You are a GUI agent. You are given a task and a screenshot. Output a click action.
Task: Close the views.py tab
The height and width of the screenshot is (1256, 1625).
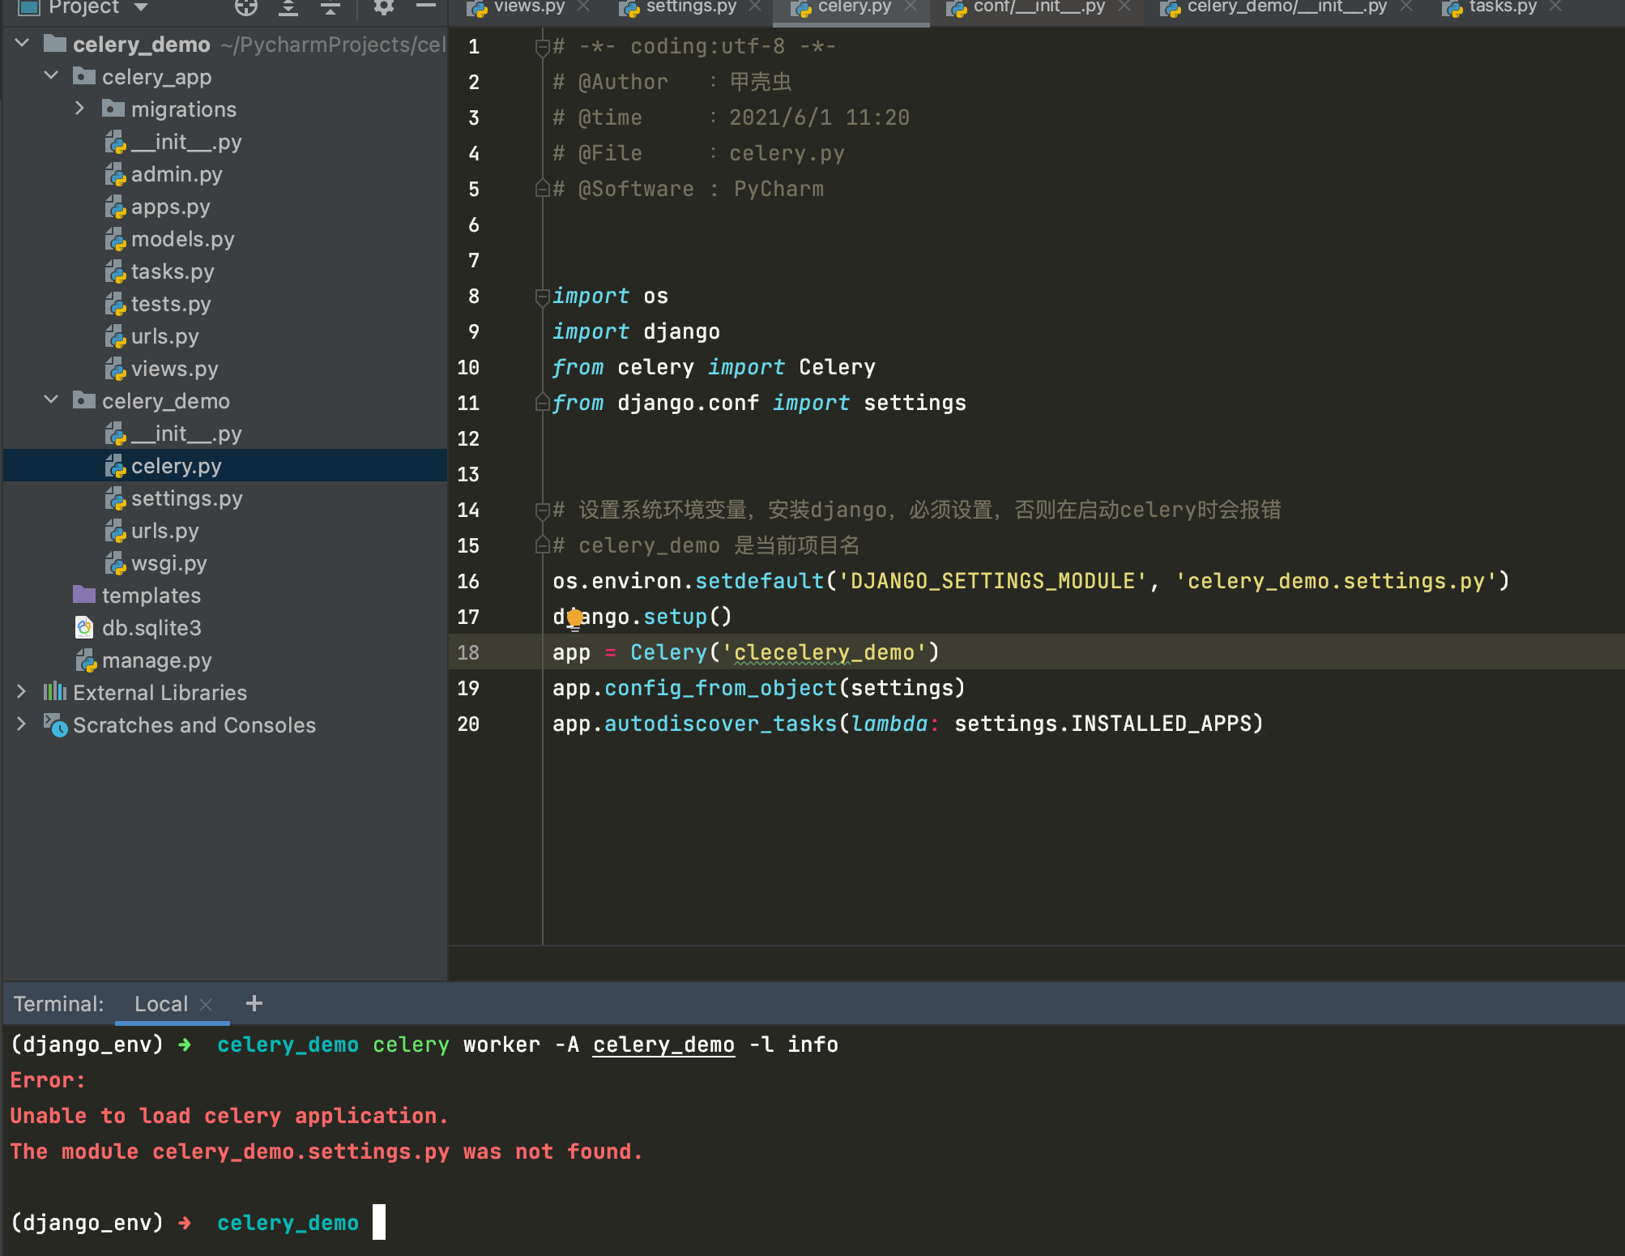pos(583,6)
